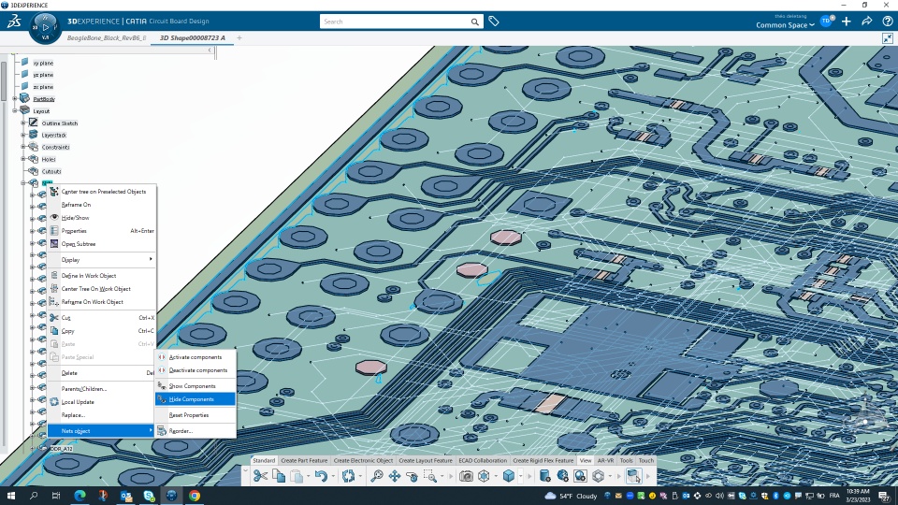Expand the PartBody tree node
The width and height of the screenshot is (898, 505).
[15, 98]
